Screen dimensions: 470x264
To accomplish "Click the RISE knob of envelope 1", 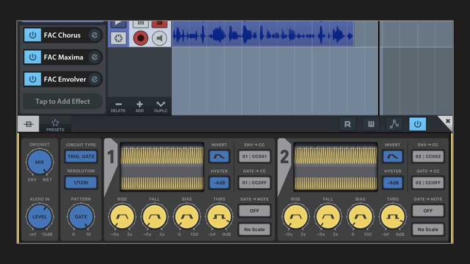I will (x=122, y=216).
